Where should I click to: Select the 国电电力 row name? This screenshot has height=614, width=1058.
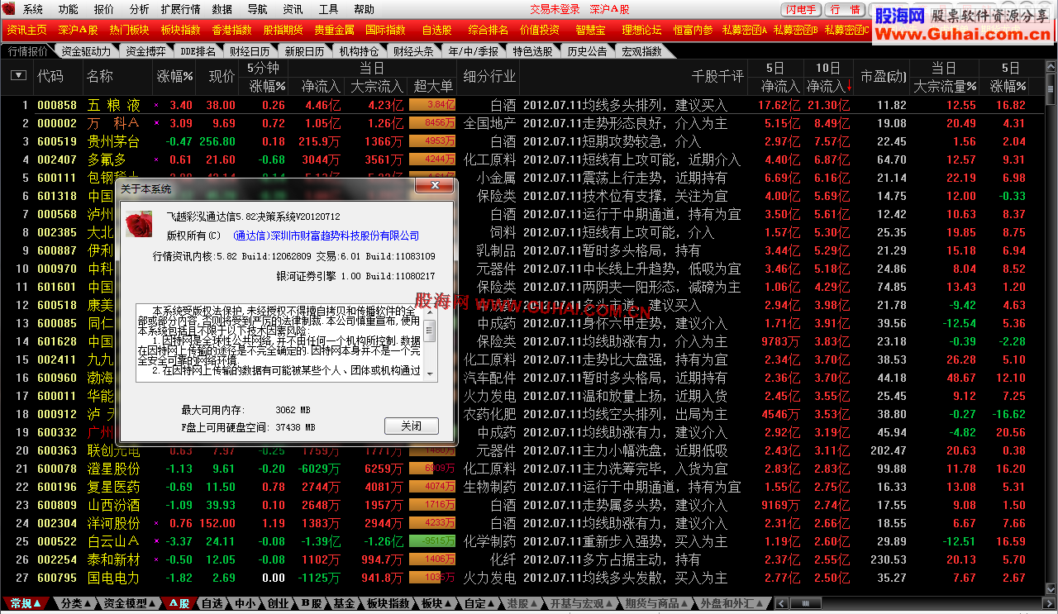pyautogui.click(x=114, y=578)
